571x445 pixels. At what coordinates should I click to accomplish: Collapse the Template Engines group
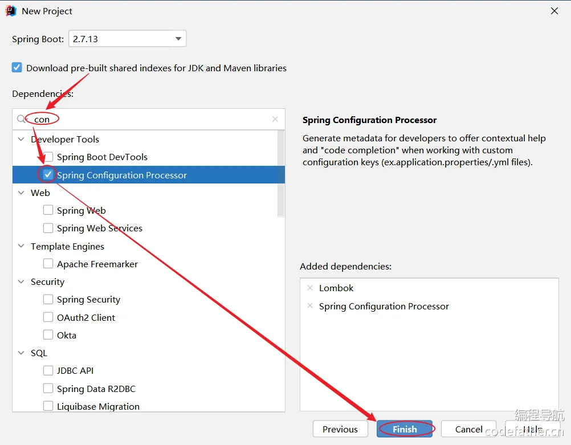21,246
